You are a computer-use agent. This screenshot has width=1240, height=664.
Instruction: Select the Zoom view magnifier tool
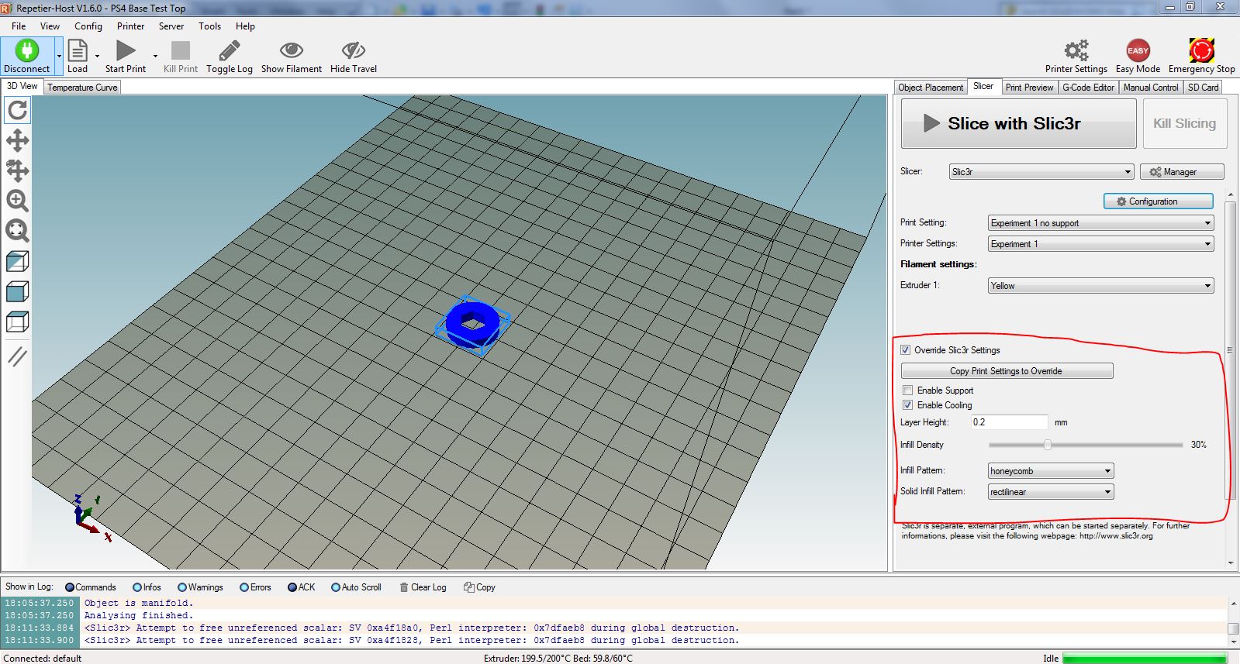coord(17,201)
